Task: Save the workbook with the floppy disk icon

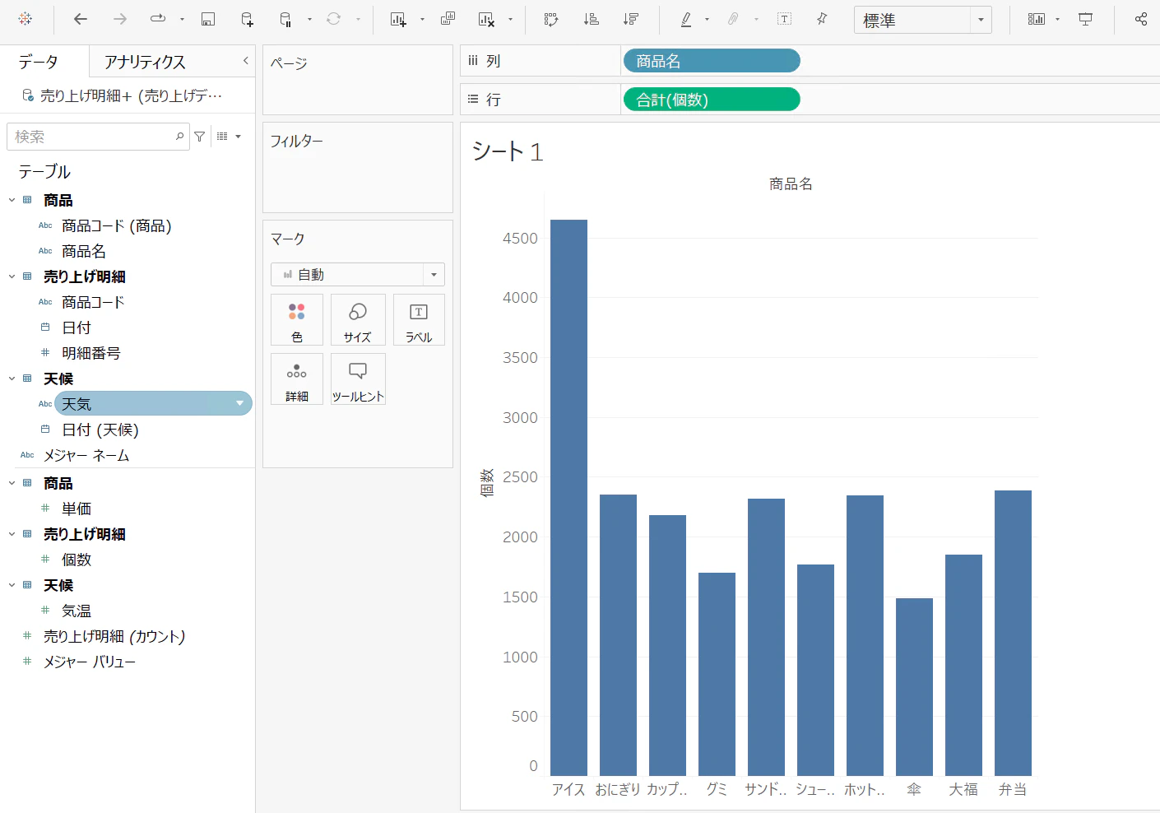Action: [x=208, y=19]
